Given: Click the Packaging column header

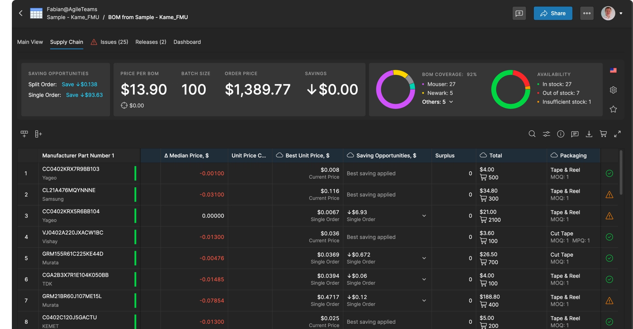Looking at the screenshot, I should 573,155.
